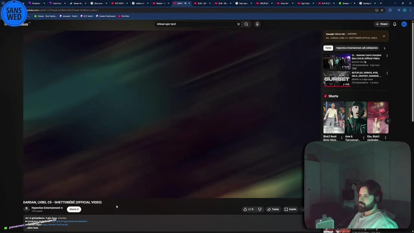Click the main video player area
This screenshot has width=414, height=233.
[x=171, y=114]
